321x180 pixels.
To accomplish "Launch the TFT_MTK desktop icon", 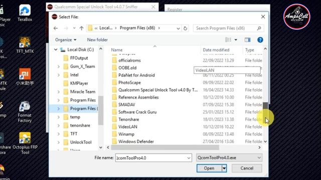I will [25, 45].
